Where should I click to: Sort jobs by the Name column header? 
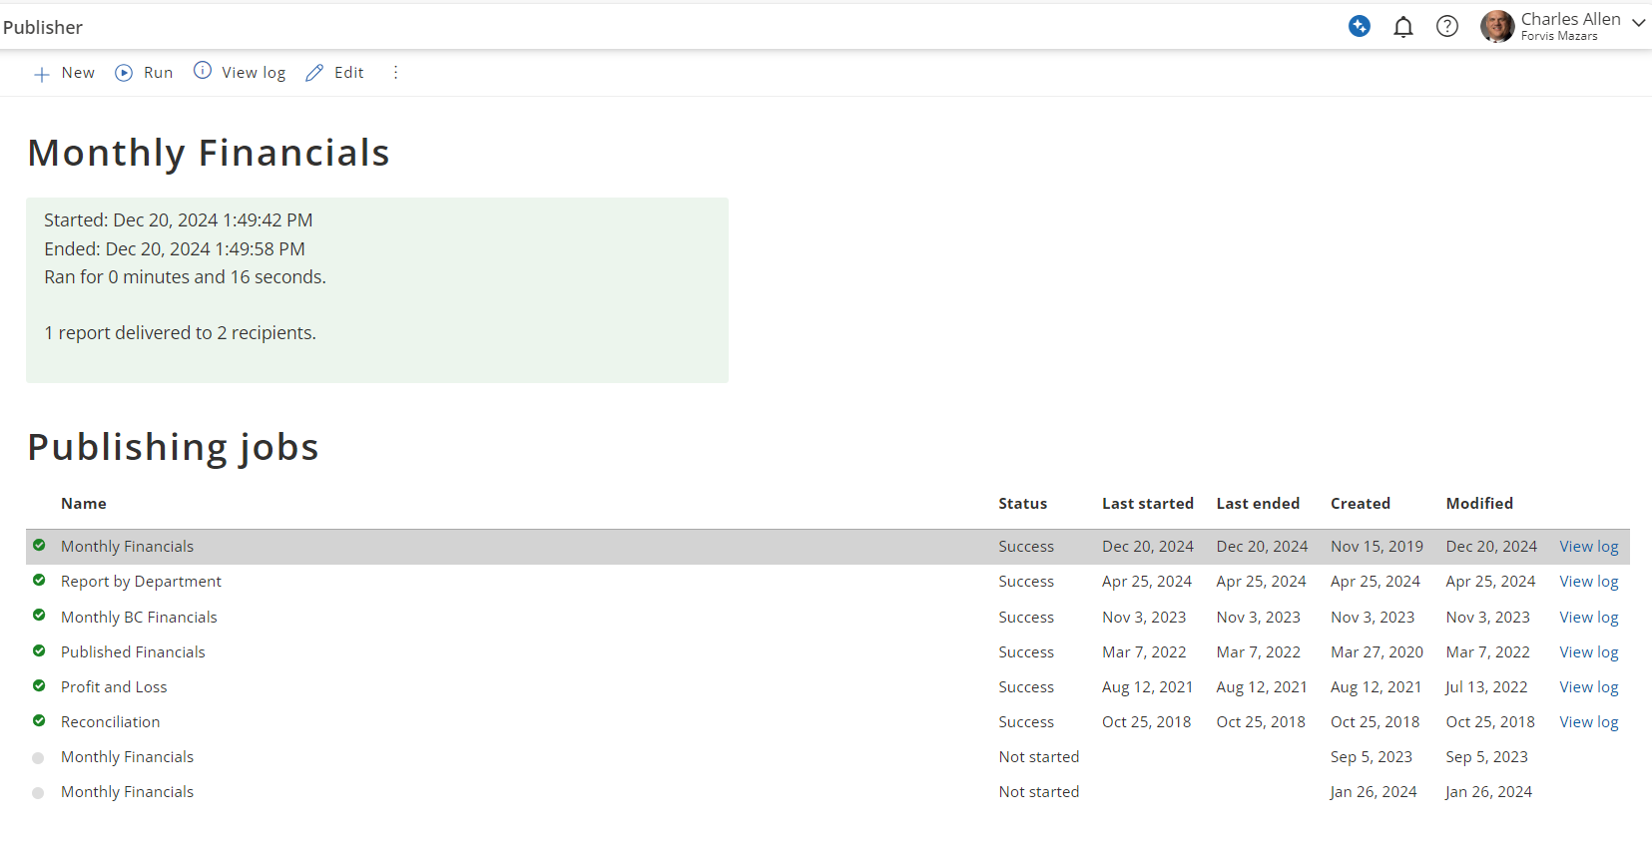click(84, 504)
